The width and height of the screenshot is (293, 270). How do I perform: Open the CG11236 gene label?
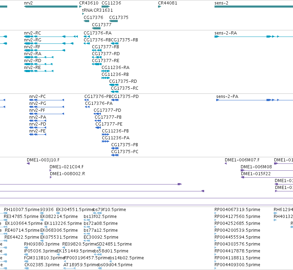tap(111, 3)
